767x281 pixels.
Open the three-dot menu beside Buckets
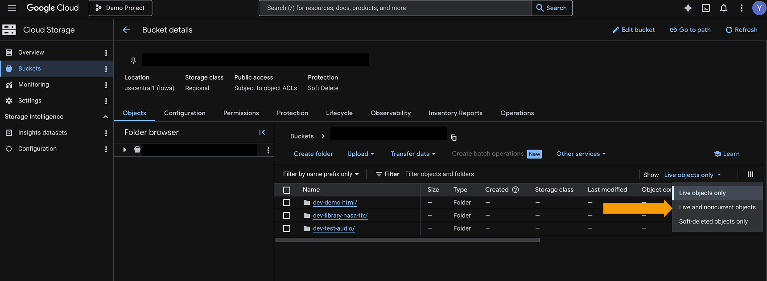click(x=106, y=69)
